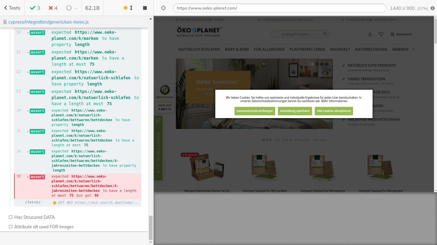Open the 'Plastikfrei Leben' menu
437x245 pixels.
click(307, 49)
